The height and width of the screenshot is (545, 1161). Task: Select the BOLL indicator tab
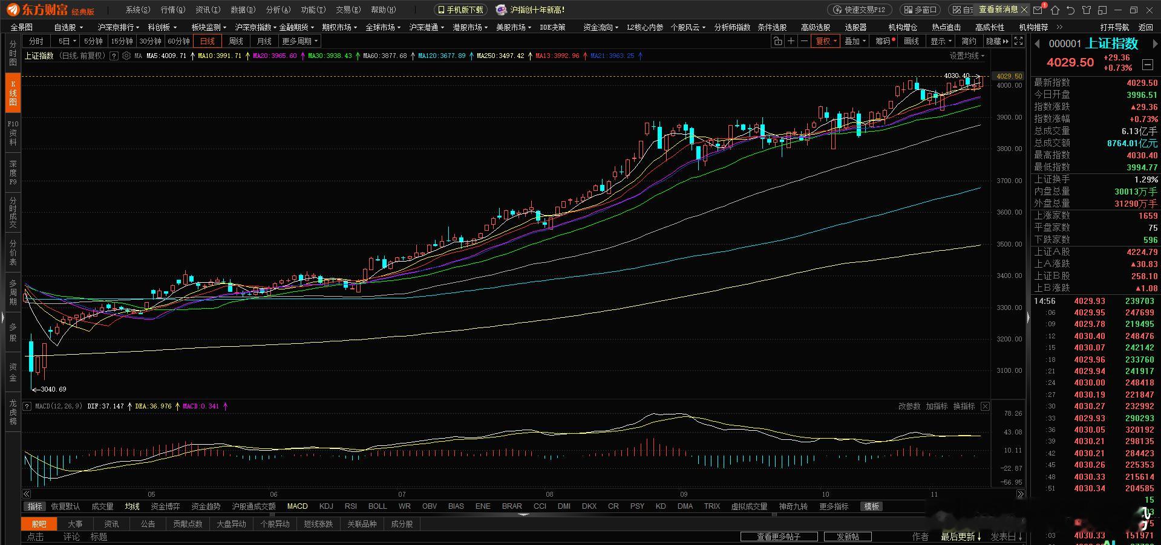point(378,506)
